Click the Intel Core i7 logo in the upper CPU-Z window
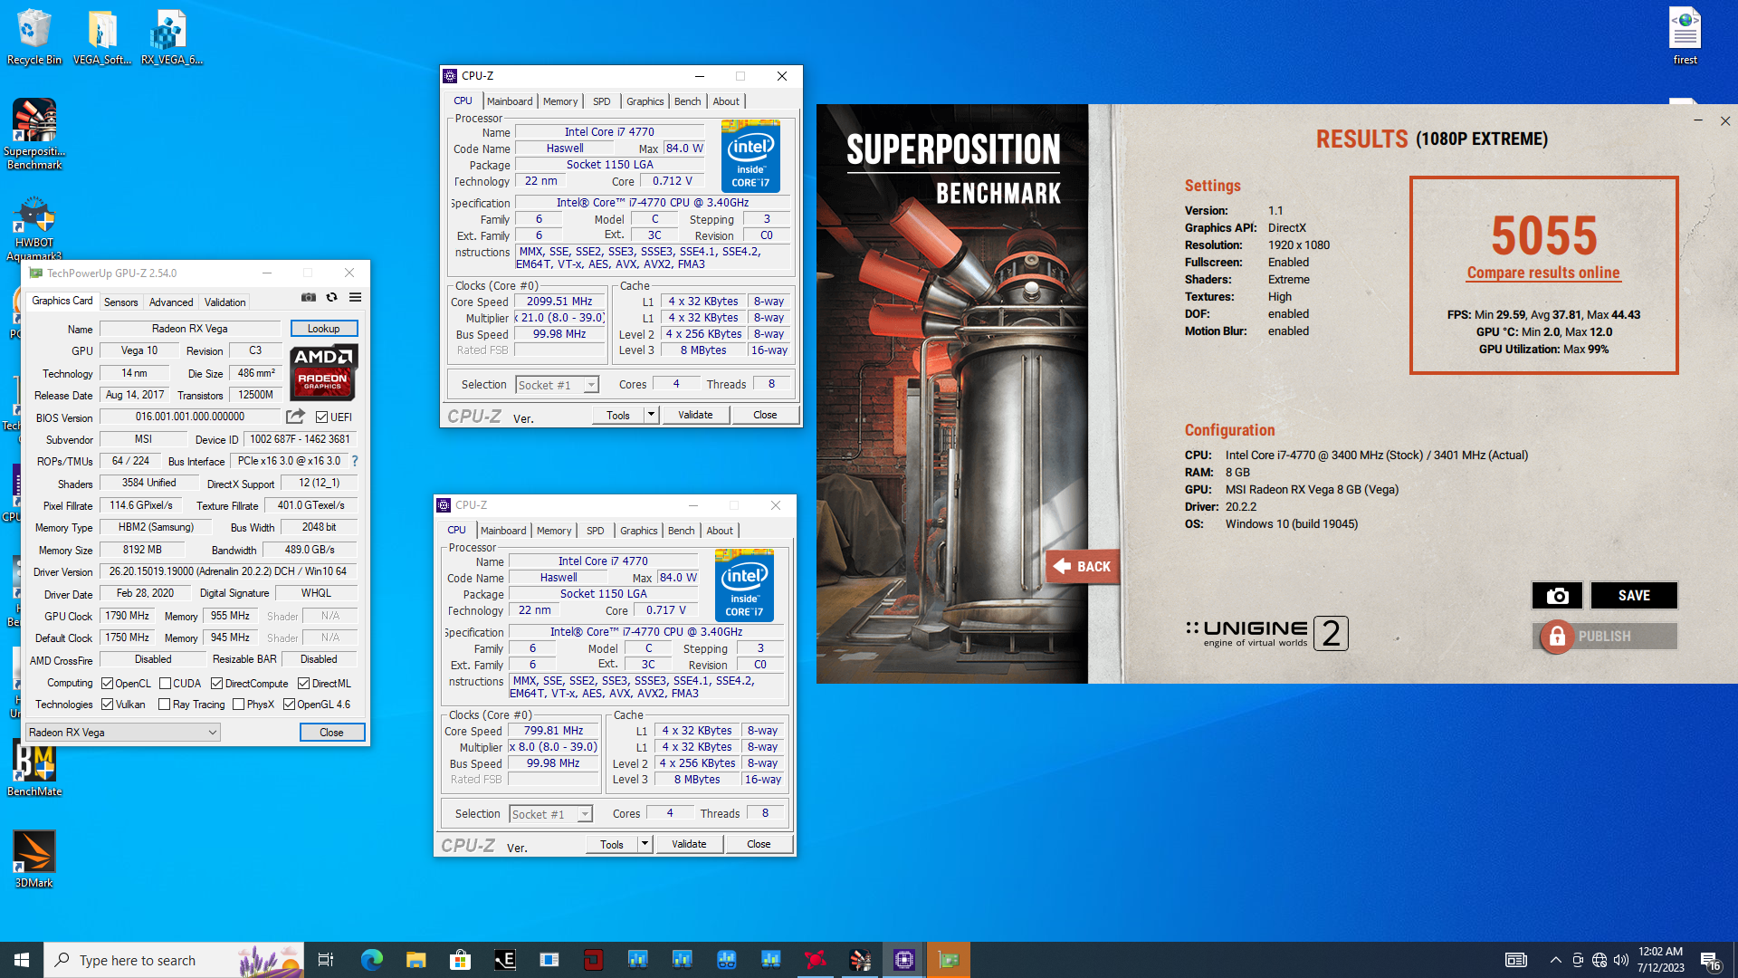This screenshot has height=978, width=1738. pyautogui.click(x=750, y=156)
